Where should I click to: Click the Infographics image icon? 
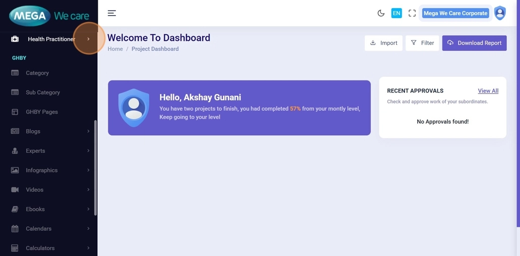[x=15, y=170]
